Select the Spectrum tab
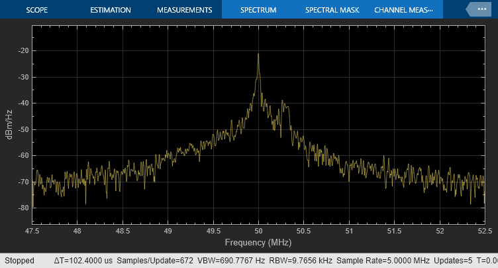 [x=258, y=10]
